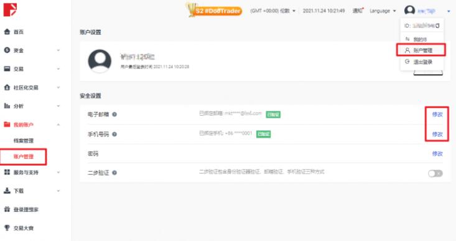Click the red logo in the corner
Image resolution: width=456 pixels, height=241 pixels.
tap(10, 9)
